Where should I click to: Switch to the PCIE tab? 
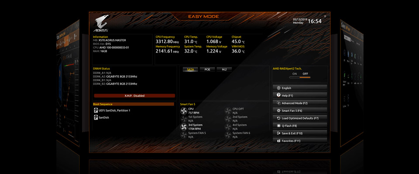tap(207, 69)
